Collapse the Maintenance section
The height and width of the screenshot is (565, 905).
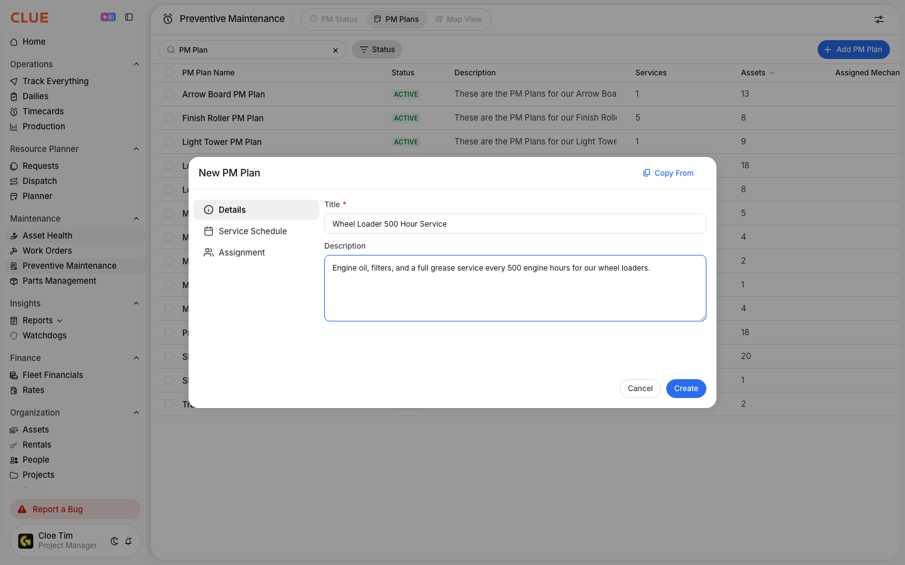136,218
